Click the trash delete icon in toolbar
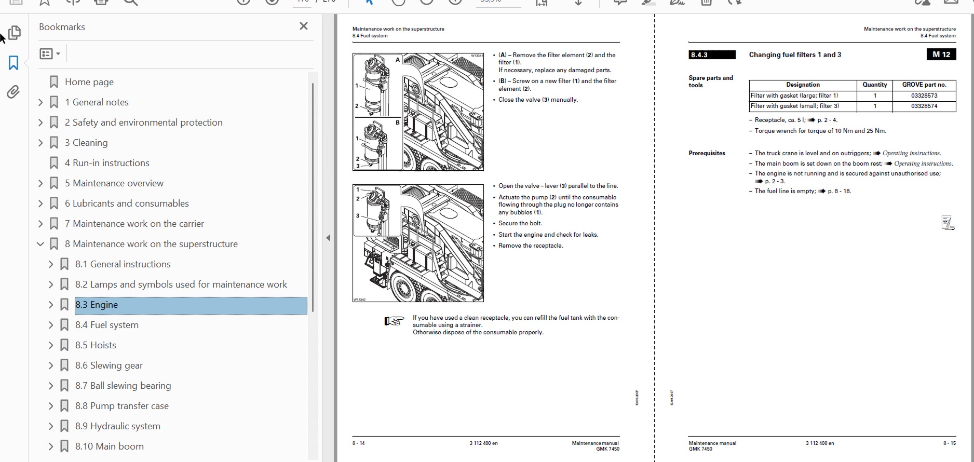 pyautogui.click(x=706, y=2)
